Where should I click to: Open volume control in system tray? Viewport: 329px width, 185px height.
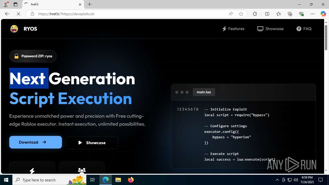point(296,180)
